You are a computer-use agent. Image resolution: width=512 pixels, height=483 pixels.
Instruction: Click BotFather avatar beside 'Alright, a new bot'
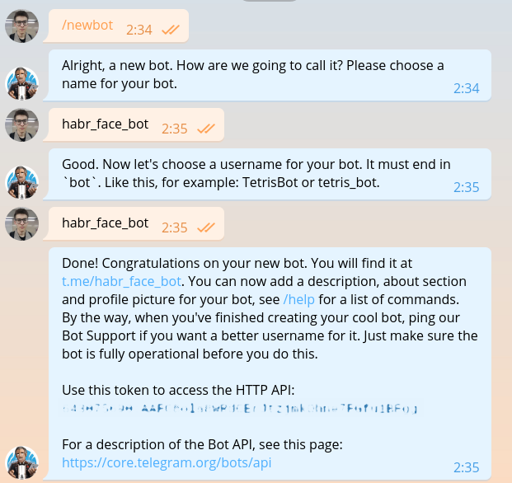pos(22,83)
